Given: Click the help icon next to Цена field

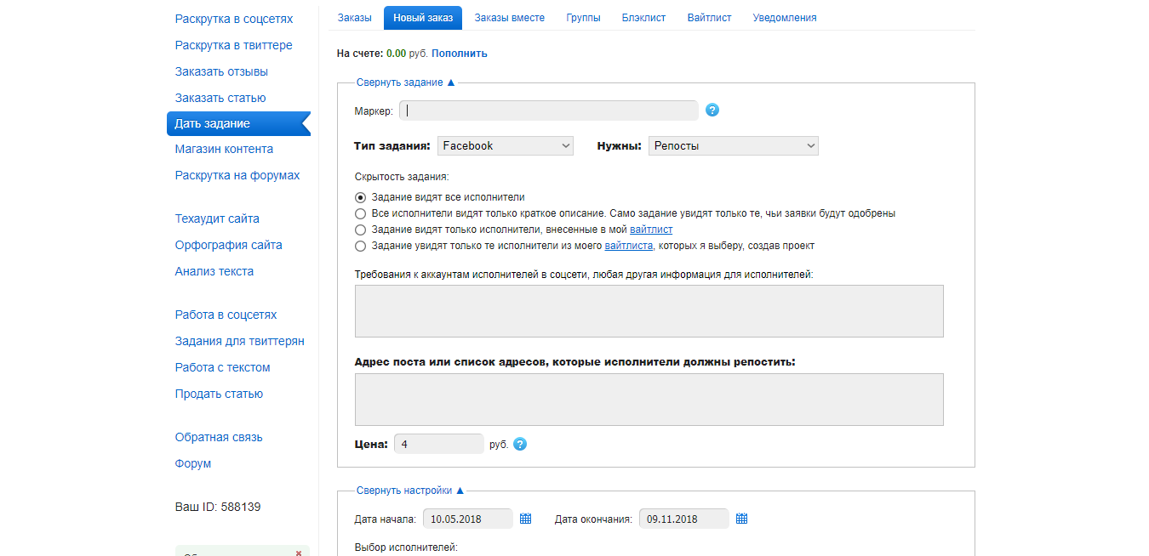Looking at the screenshot, I should coord(520,444).
